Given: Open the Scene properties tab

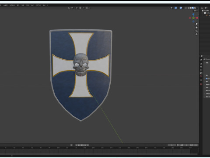Looking at the screenshot, I should tap(201, 73).
